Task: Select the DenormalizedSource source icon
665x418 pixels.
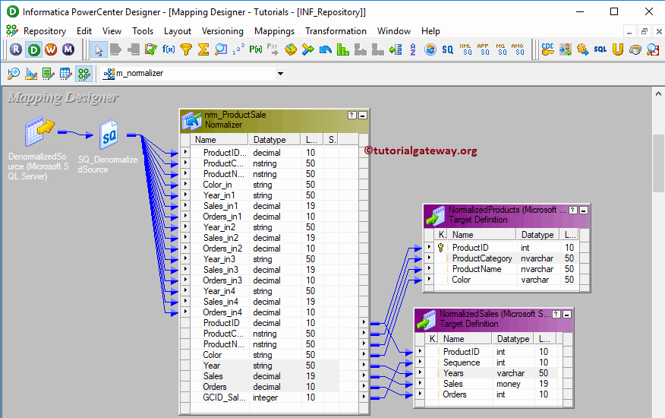Action: pyautogui.click(x=39, y=131)
